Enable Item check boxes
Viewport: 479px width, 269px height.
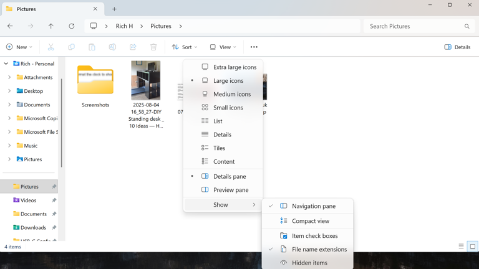coord(307,236)
